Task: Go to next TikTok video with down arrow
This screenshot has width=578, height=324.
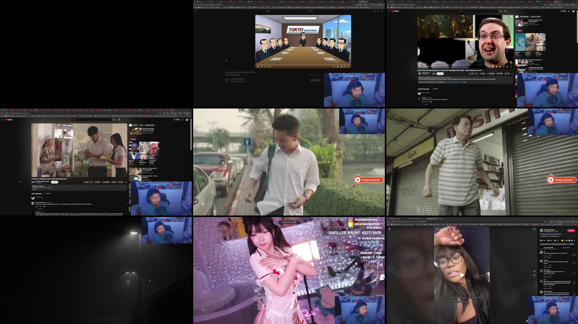Action: (534, 275)
